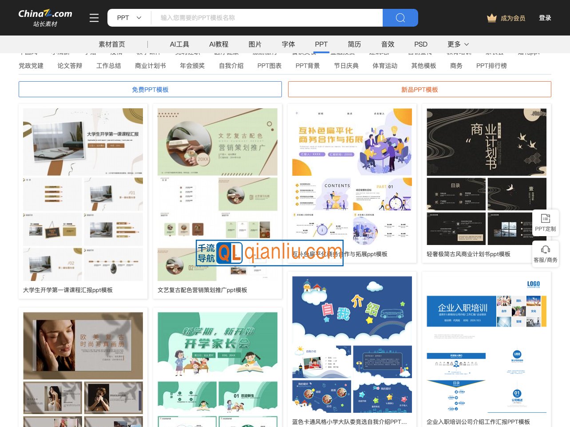Click the 工作总结 category link
The image size is (570, 427).
pos(108,66)
